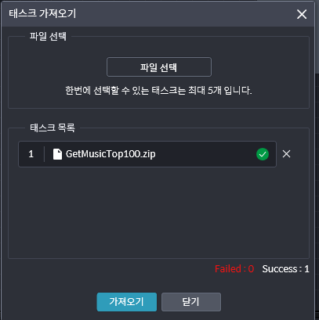Click the divider between number 1 and file icon
319x320 pixels.
point(44,154)
